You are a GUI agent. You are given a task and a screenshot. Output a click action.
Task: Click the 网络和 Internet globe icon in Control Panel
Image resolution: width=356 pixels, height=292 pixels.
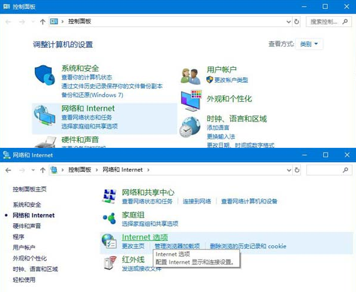44,115
